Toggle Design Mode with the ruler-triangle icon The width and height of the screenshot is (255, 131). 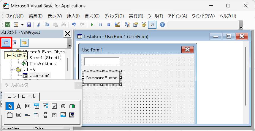[x=117, y=25]
